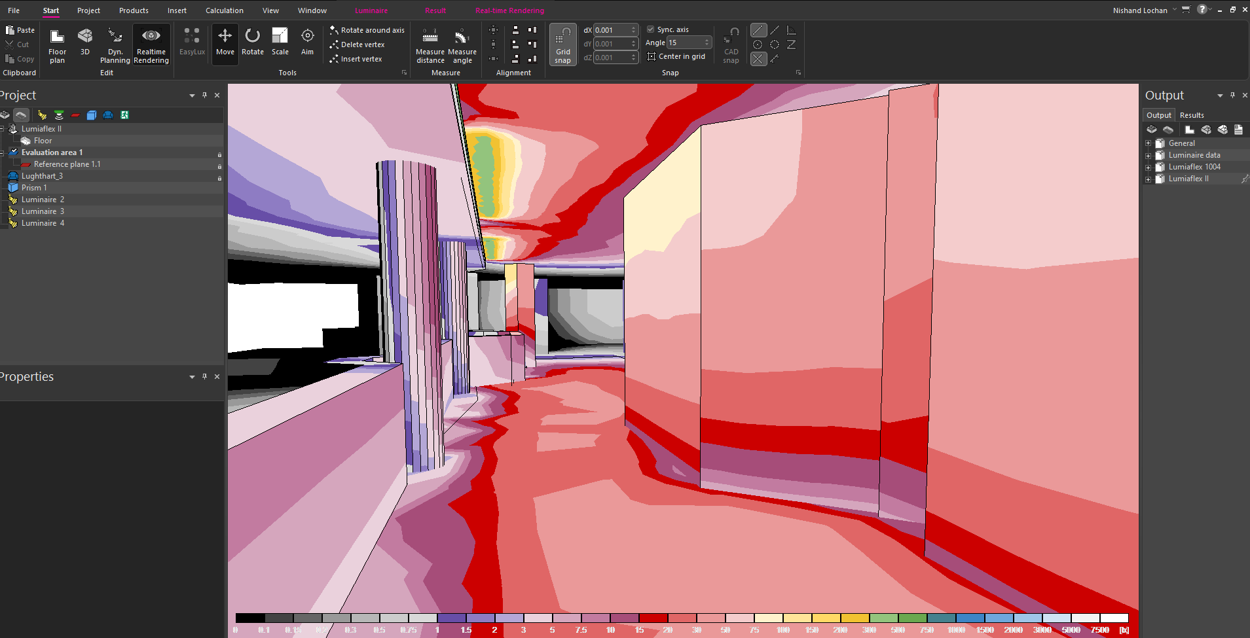Expand the Snap group options launcher
The height and width of the screenshot is (638, 1250).
(798, 73)
